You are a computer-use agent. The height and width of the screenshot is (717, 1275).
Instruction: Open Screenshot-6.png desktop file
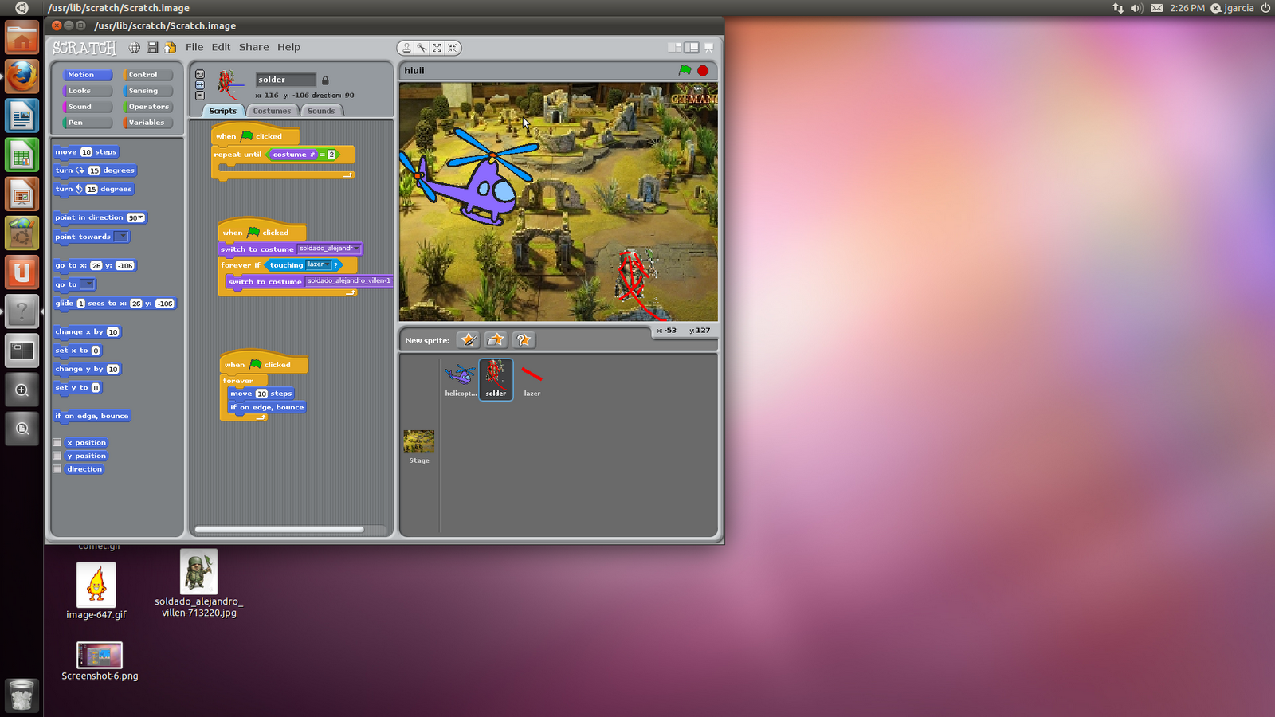(x=100, y=662)
